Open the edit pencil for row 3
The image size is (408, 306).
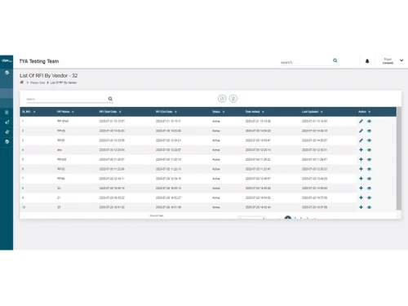click(361, 140)
